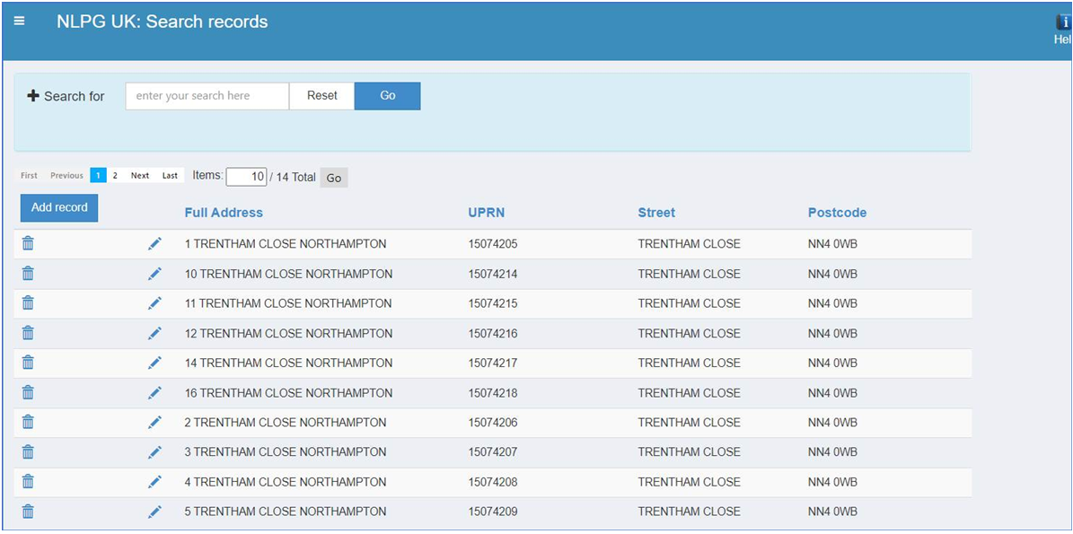Click the NLPG UK: Search records title

(x=163, y=22)
